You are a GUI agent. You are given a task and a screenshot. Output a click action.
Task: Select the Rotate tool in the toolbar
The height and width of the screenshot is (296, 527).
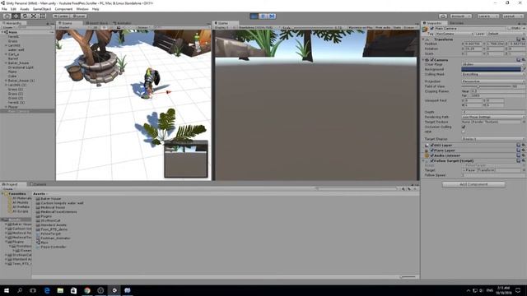(25, 16)
